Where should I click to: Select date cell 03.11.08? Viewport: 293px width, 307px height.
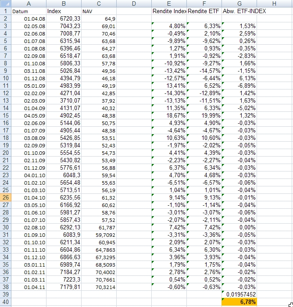(29, 71)
